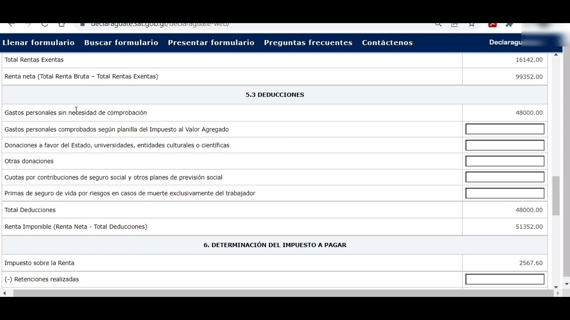570x320 pixels.
Task: Select the Total Rentas Exentas value 16142.00
Action: [x=529, y=60]
